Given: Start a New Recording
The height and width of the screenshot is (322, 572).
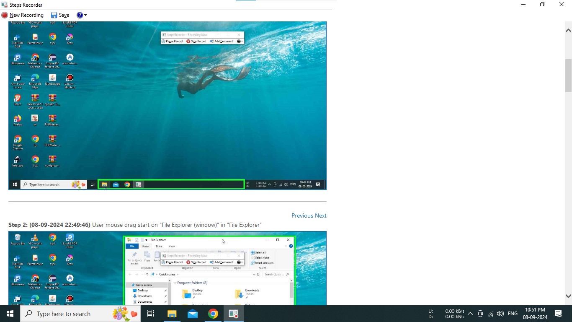Looking at the screenshot, I should 23,15.
